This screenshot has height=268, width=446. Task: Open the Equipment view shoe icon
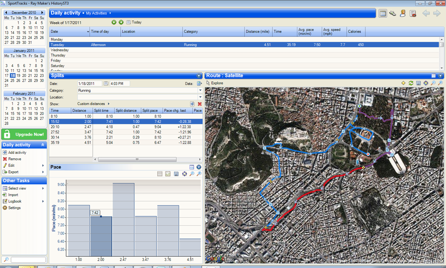(x=393, y=13)
